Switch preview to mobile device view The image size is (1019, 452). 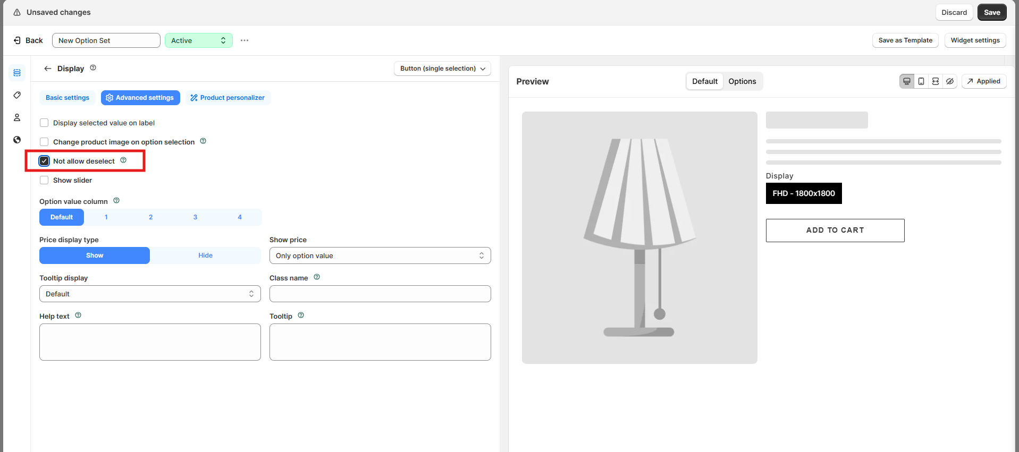921,81
